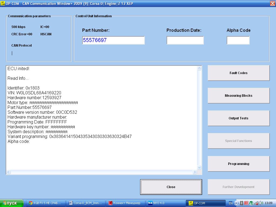This screenshot has height=207, width=276.
Task: Click the OP-COM icon in the title bar
Action: pos(3,3)
